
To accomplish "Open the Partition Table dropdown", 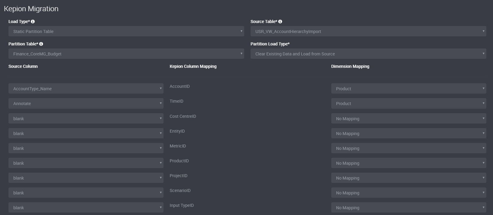I will pyautogui.click(x=126, y=54).
